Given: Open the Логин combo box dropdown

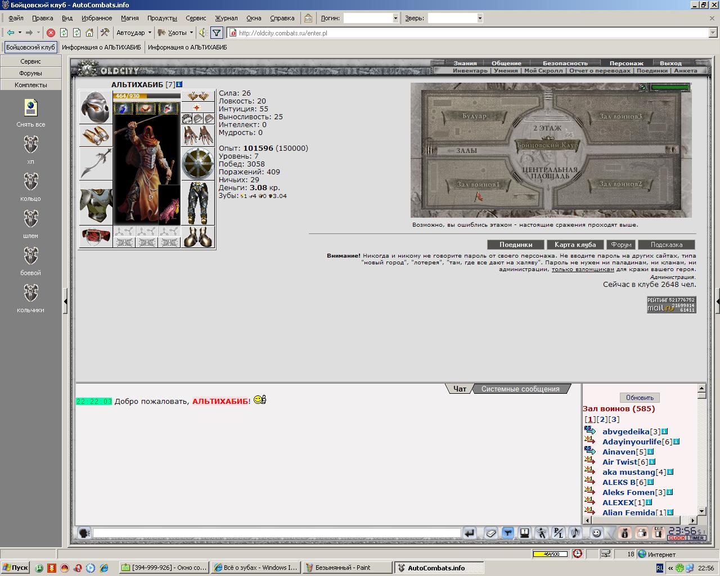Looking at the screenshot, I should pyautogui.click(x=395, y=18).
